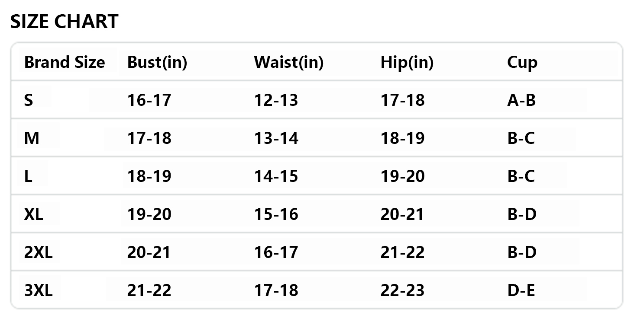The width and height of the screenshot is (634, 322).
Task: Click the XL size row label
Action: click(x=34, y=214)
